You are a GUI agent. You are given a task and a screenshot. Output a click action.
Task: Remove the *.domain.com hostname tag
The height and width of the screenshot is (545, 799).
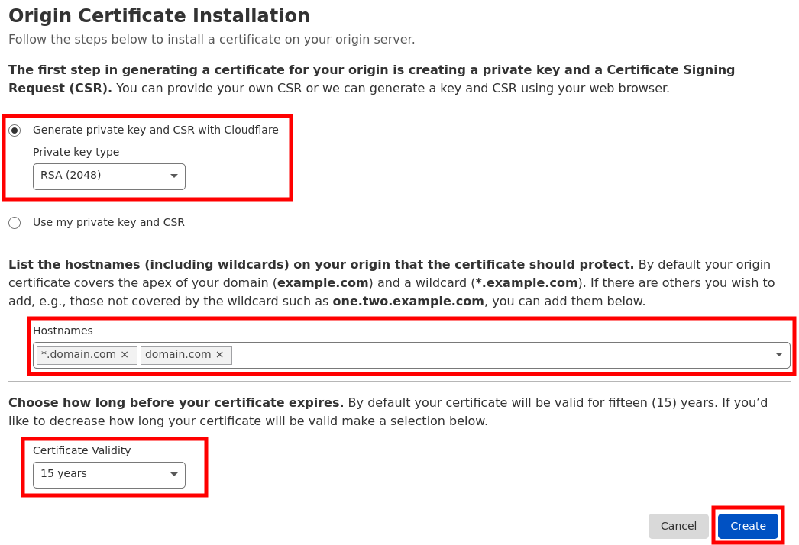point(125,354)
